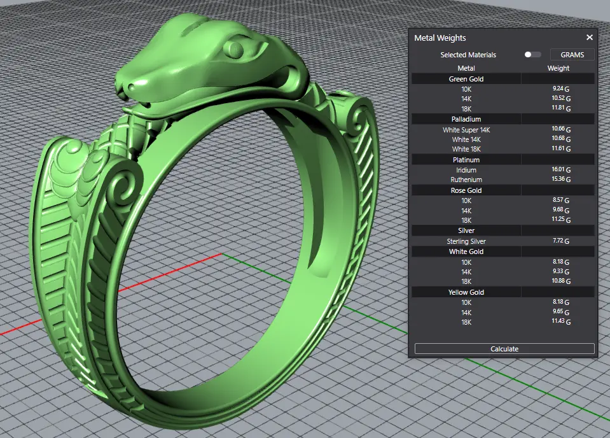The height and width of the screenshot is (438, 610).
Task: Click the 7.72 G weight value
Action: coord(561,241)
